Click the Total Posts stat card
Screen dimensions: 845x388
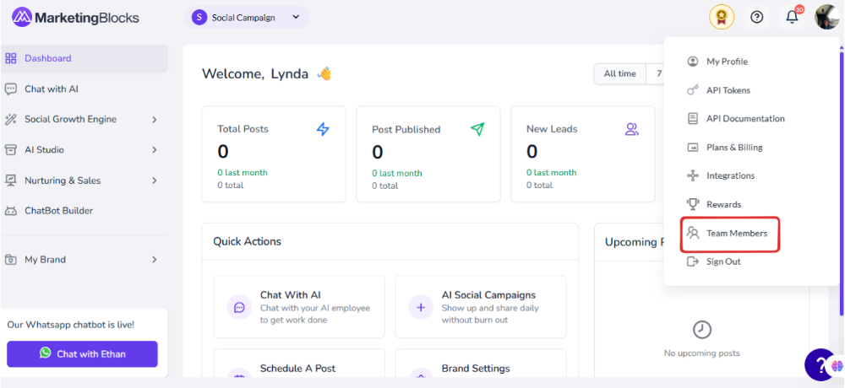[x=274, y=154]
